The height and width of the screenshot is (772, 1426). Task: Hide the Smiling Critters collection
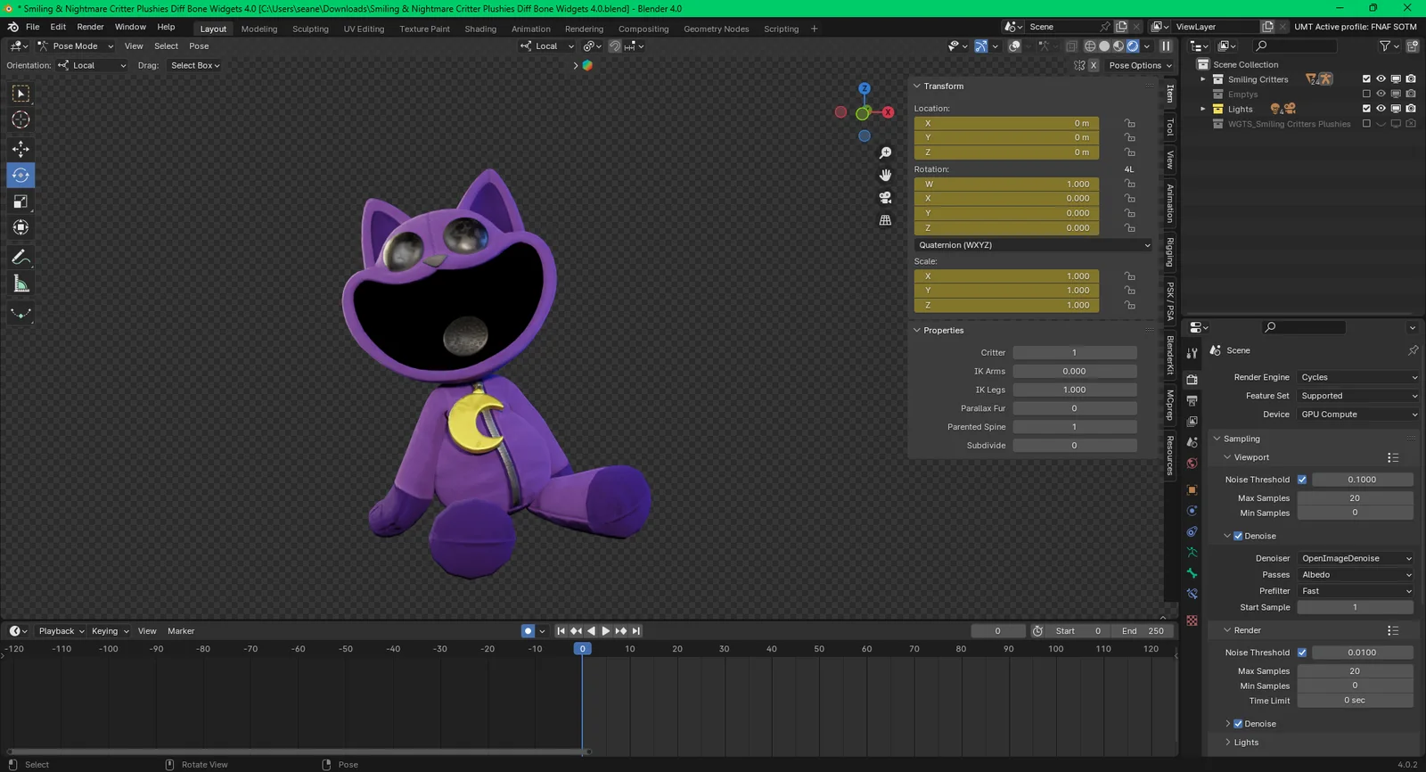[x=1381, y=79]
